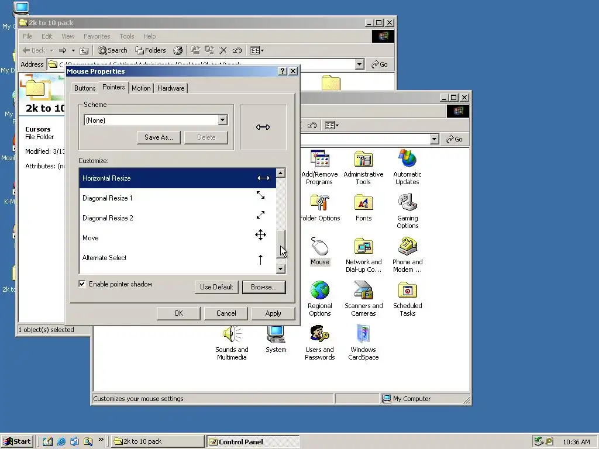
Task: Open Scheduled Tasks icon
Action: point(407,299)
